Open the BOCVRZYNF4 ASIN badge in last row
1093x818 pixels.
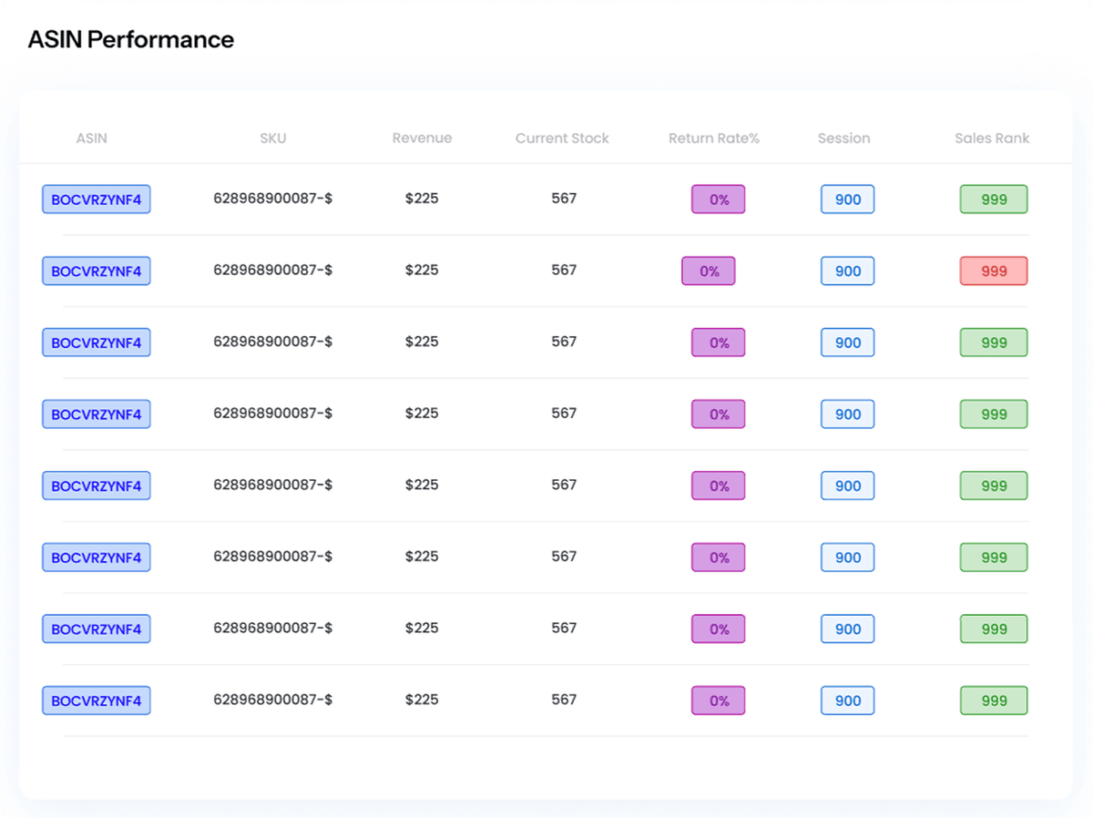tap(97, 700)
